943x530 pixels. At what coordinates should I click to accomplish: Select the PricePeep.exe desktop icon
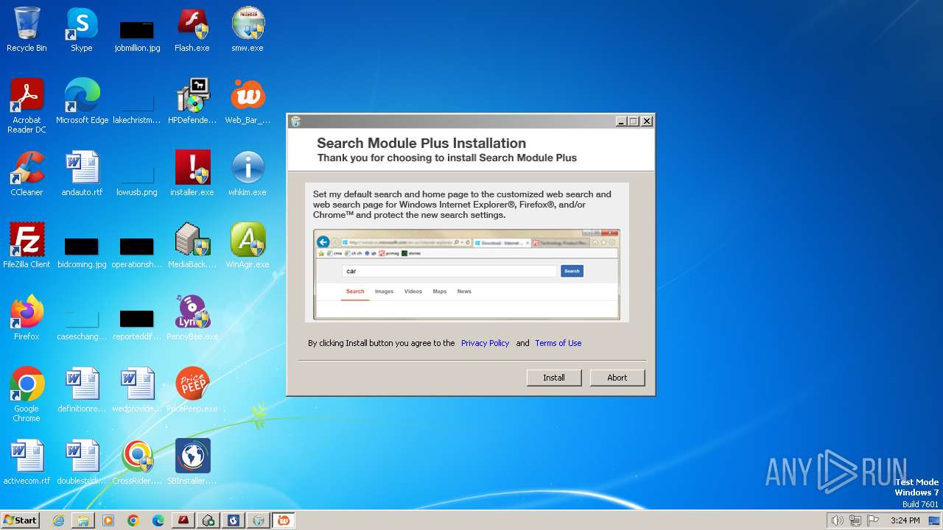pyautogui.click(x=192, y=390)
